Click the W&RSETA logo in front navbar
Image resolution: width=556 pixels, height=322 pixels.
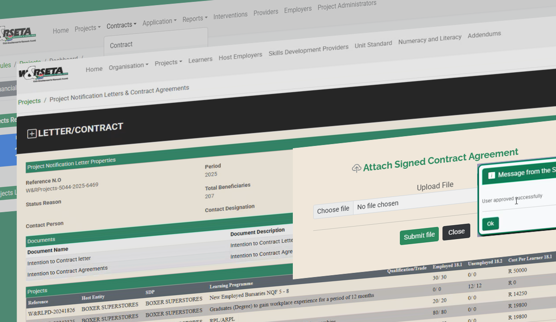pyautogui.click(x=43, y=73)
